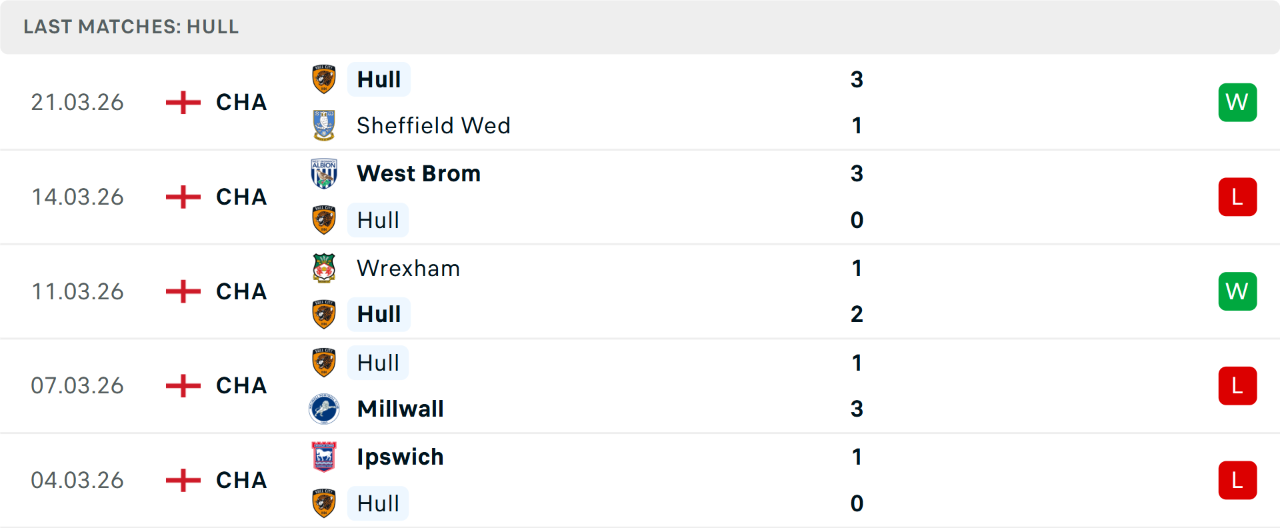
Task: Open the Hull team page from the top match
Action: pos(378,79)
